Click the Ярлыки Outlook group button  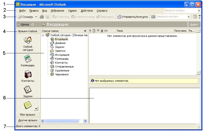28,31
